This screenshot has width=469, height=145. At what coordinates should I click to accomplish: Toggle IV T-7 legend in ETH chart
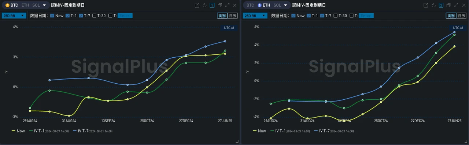click(333, 131)
